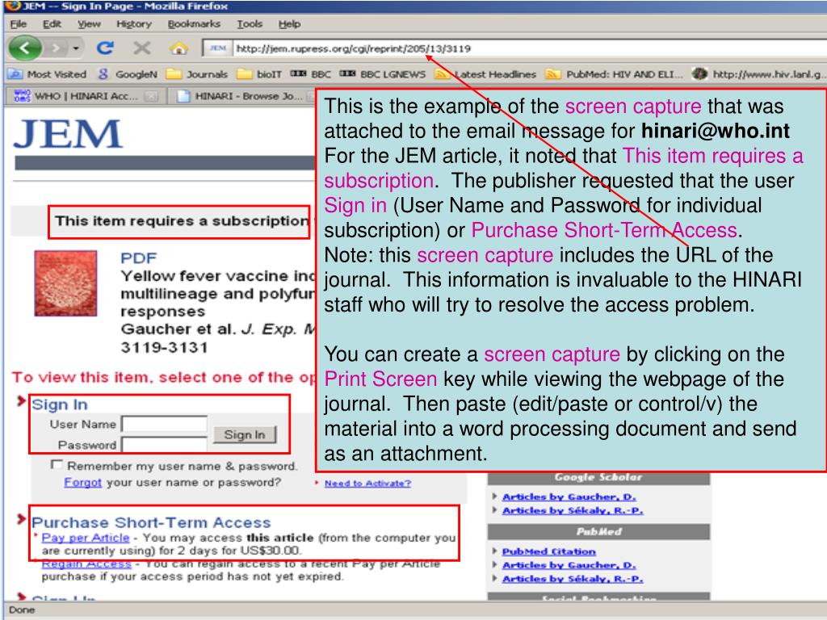
Task: Click the Regain Access link
Action: pos(86,563)
